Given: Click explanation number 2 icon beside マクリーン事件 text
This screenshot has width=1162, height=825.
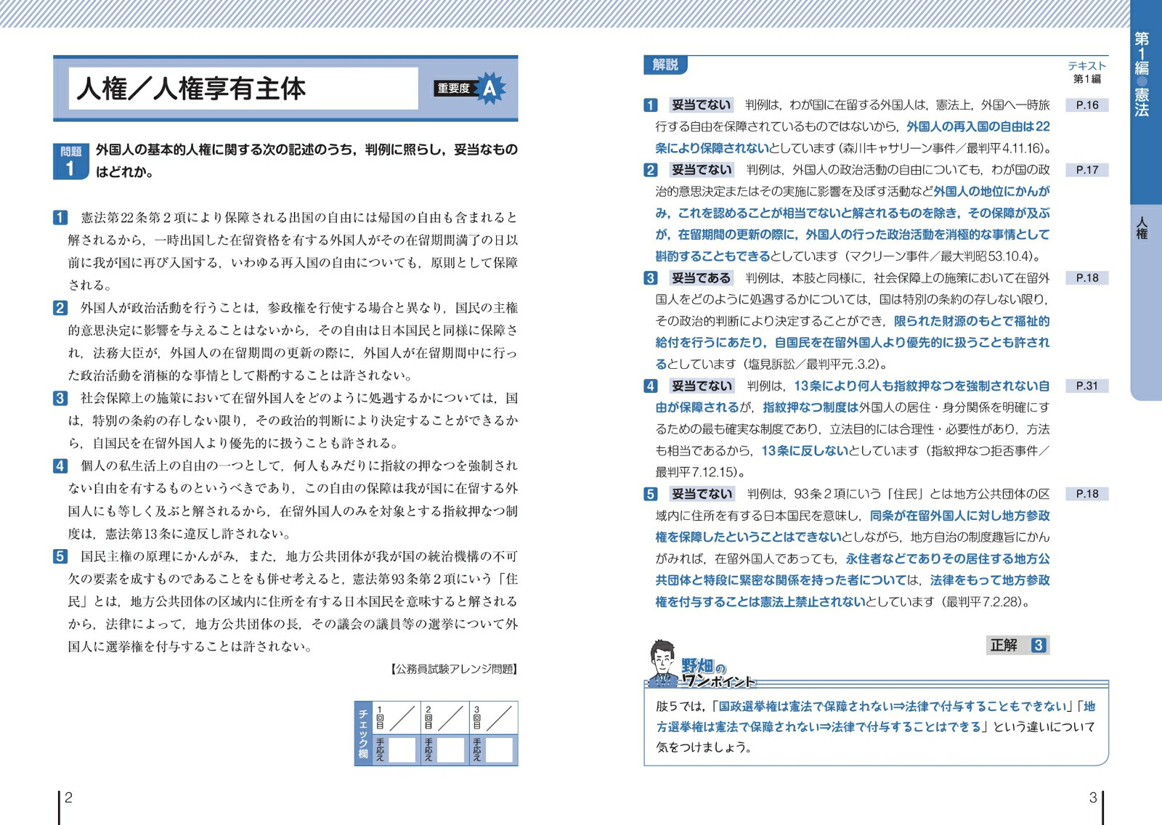Looking at the screenshot, I should coord(651,170).
